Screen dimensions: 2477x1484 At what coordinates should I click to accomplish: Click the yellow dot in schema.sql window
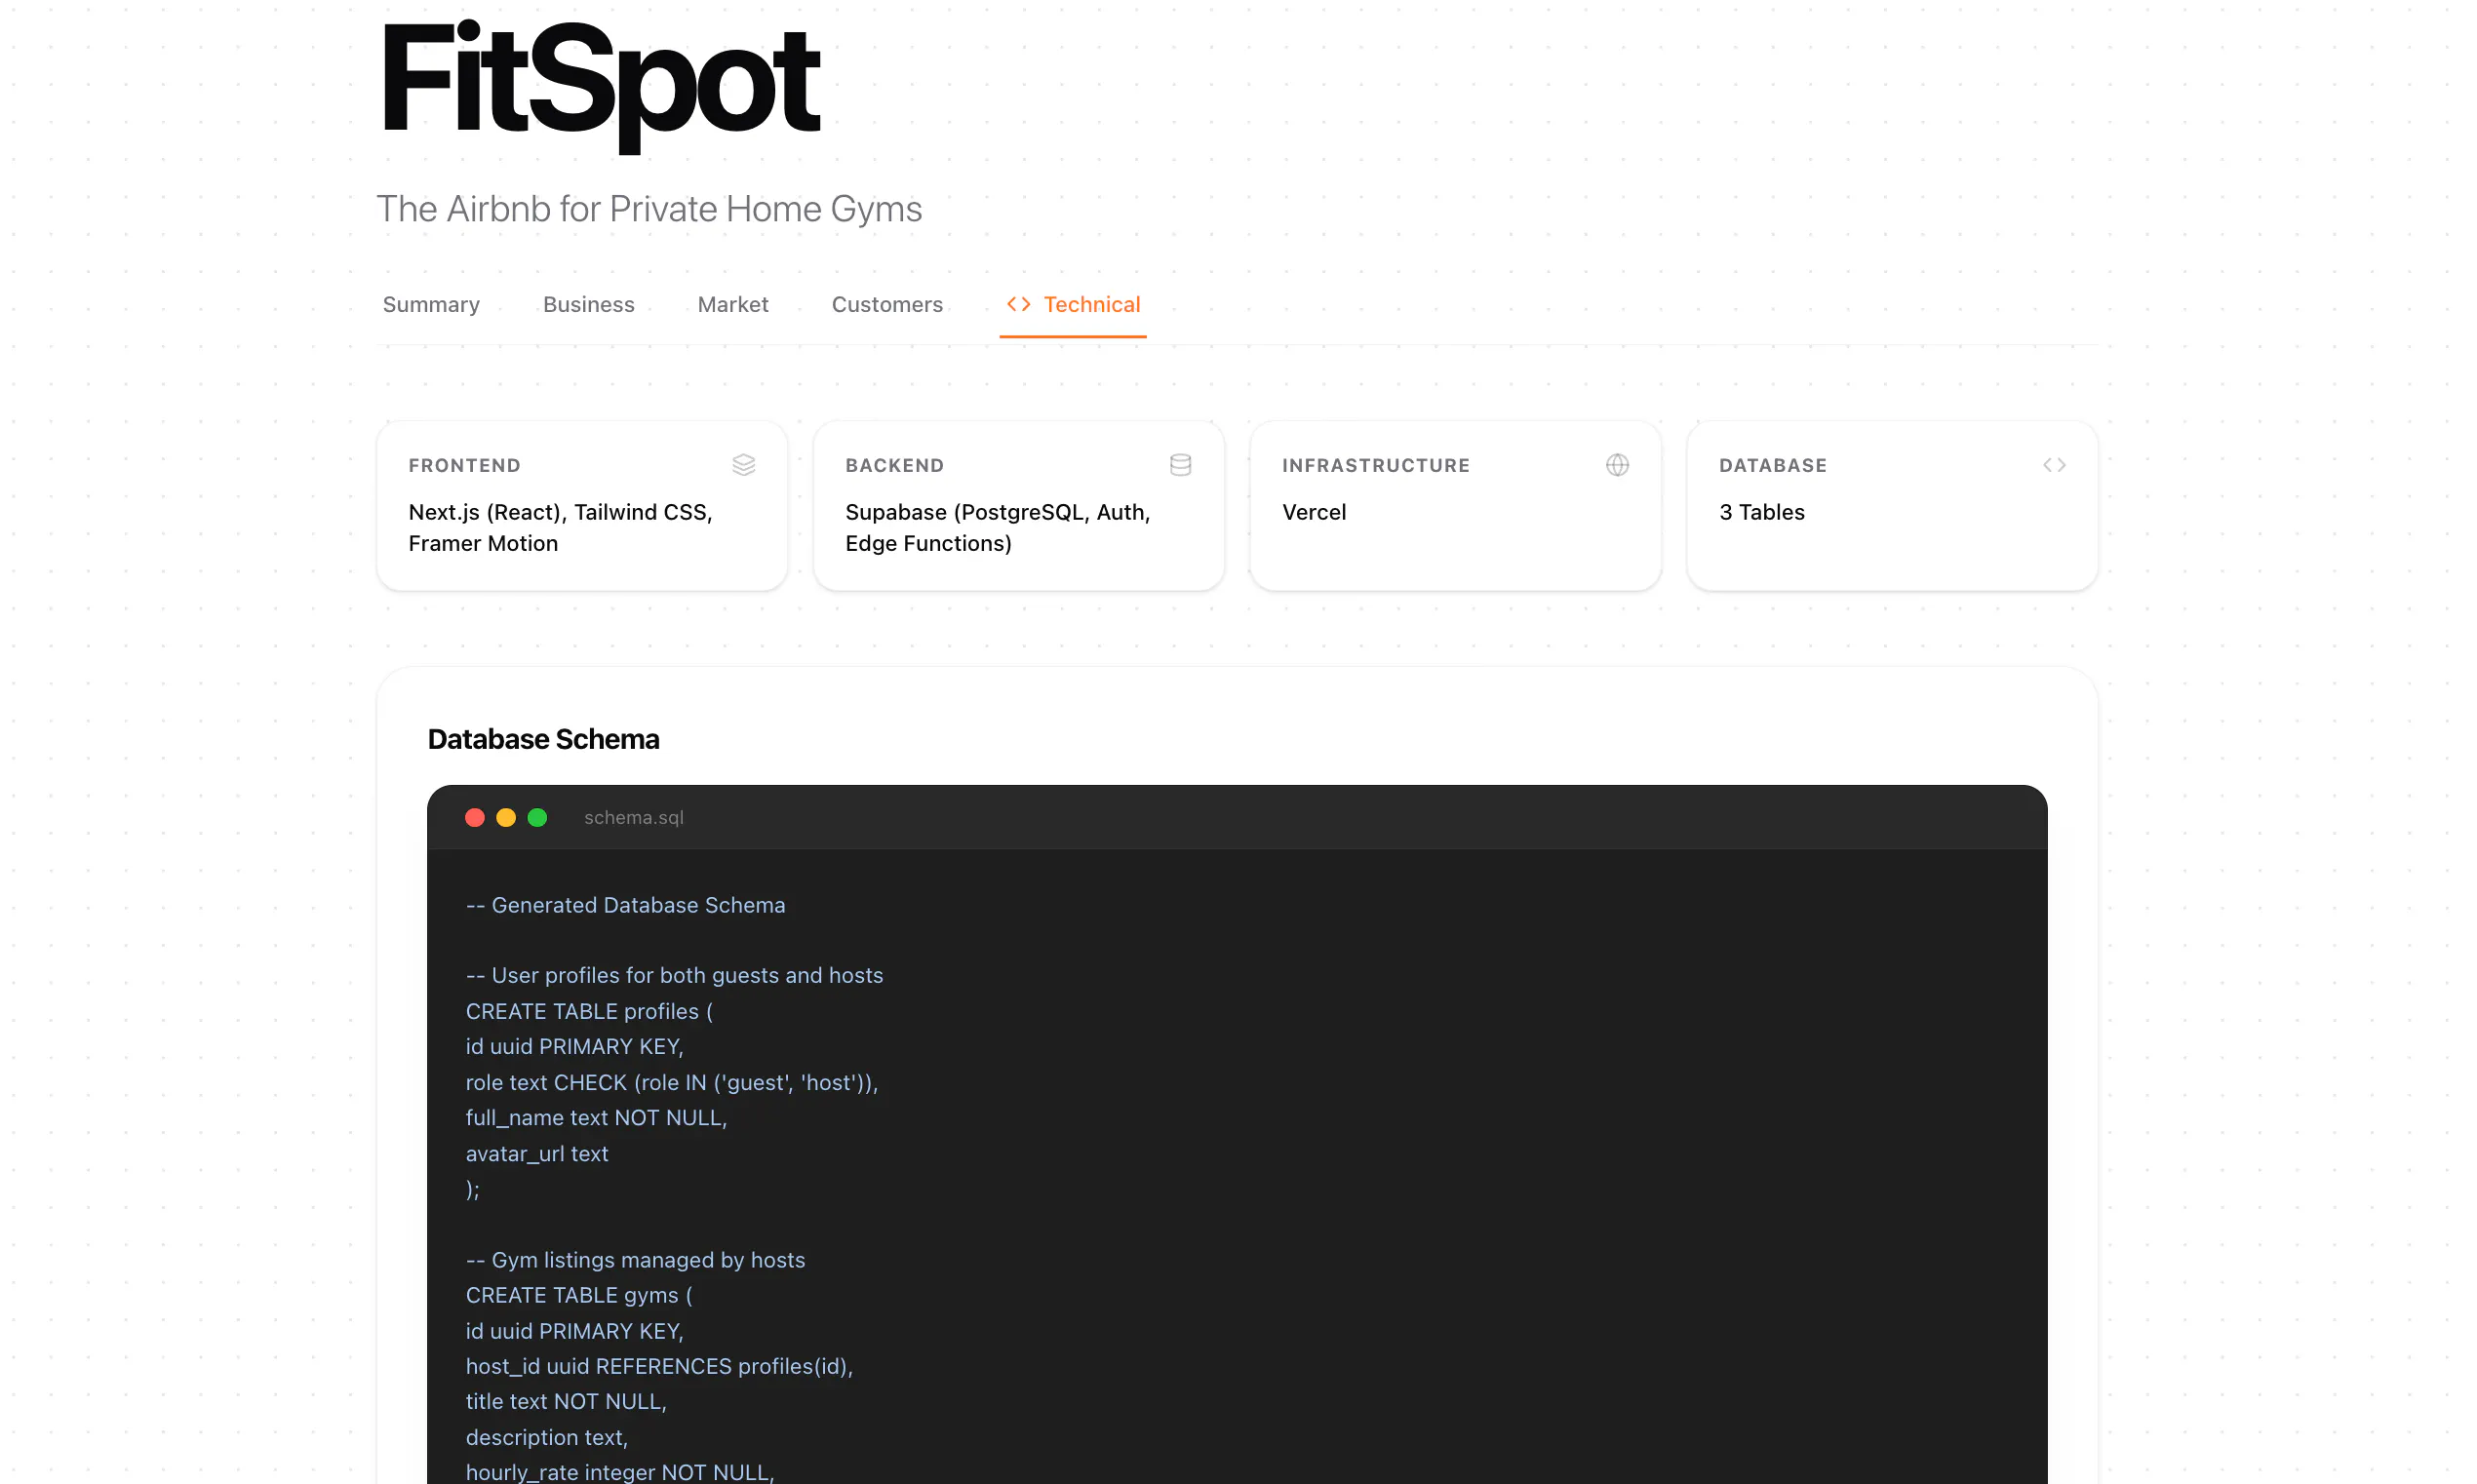tap(506, 818)
